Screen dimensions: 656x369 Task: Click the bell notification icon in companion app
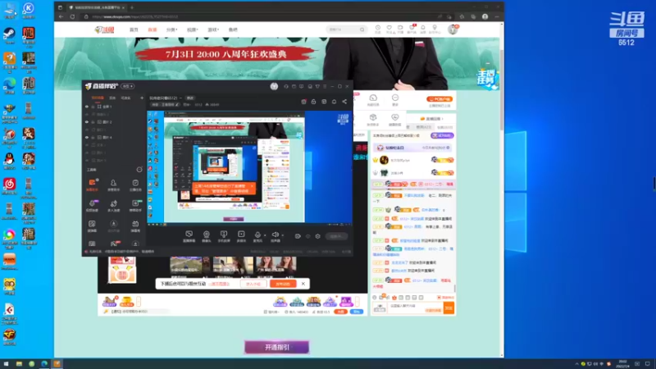pyautogui.click(x=334, y=102)
